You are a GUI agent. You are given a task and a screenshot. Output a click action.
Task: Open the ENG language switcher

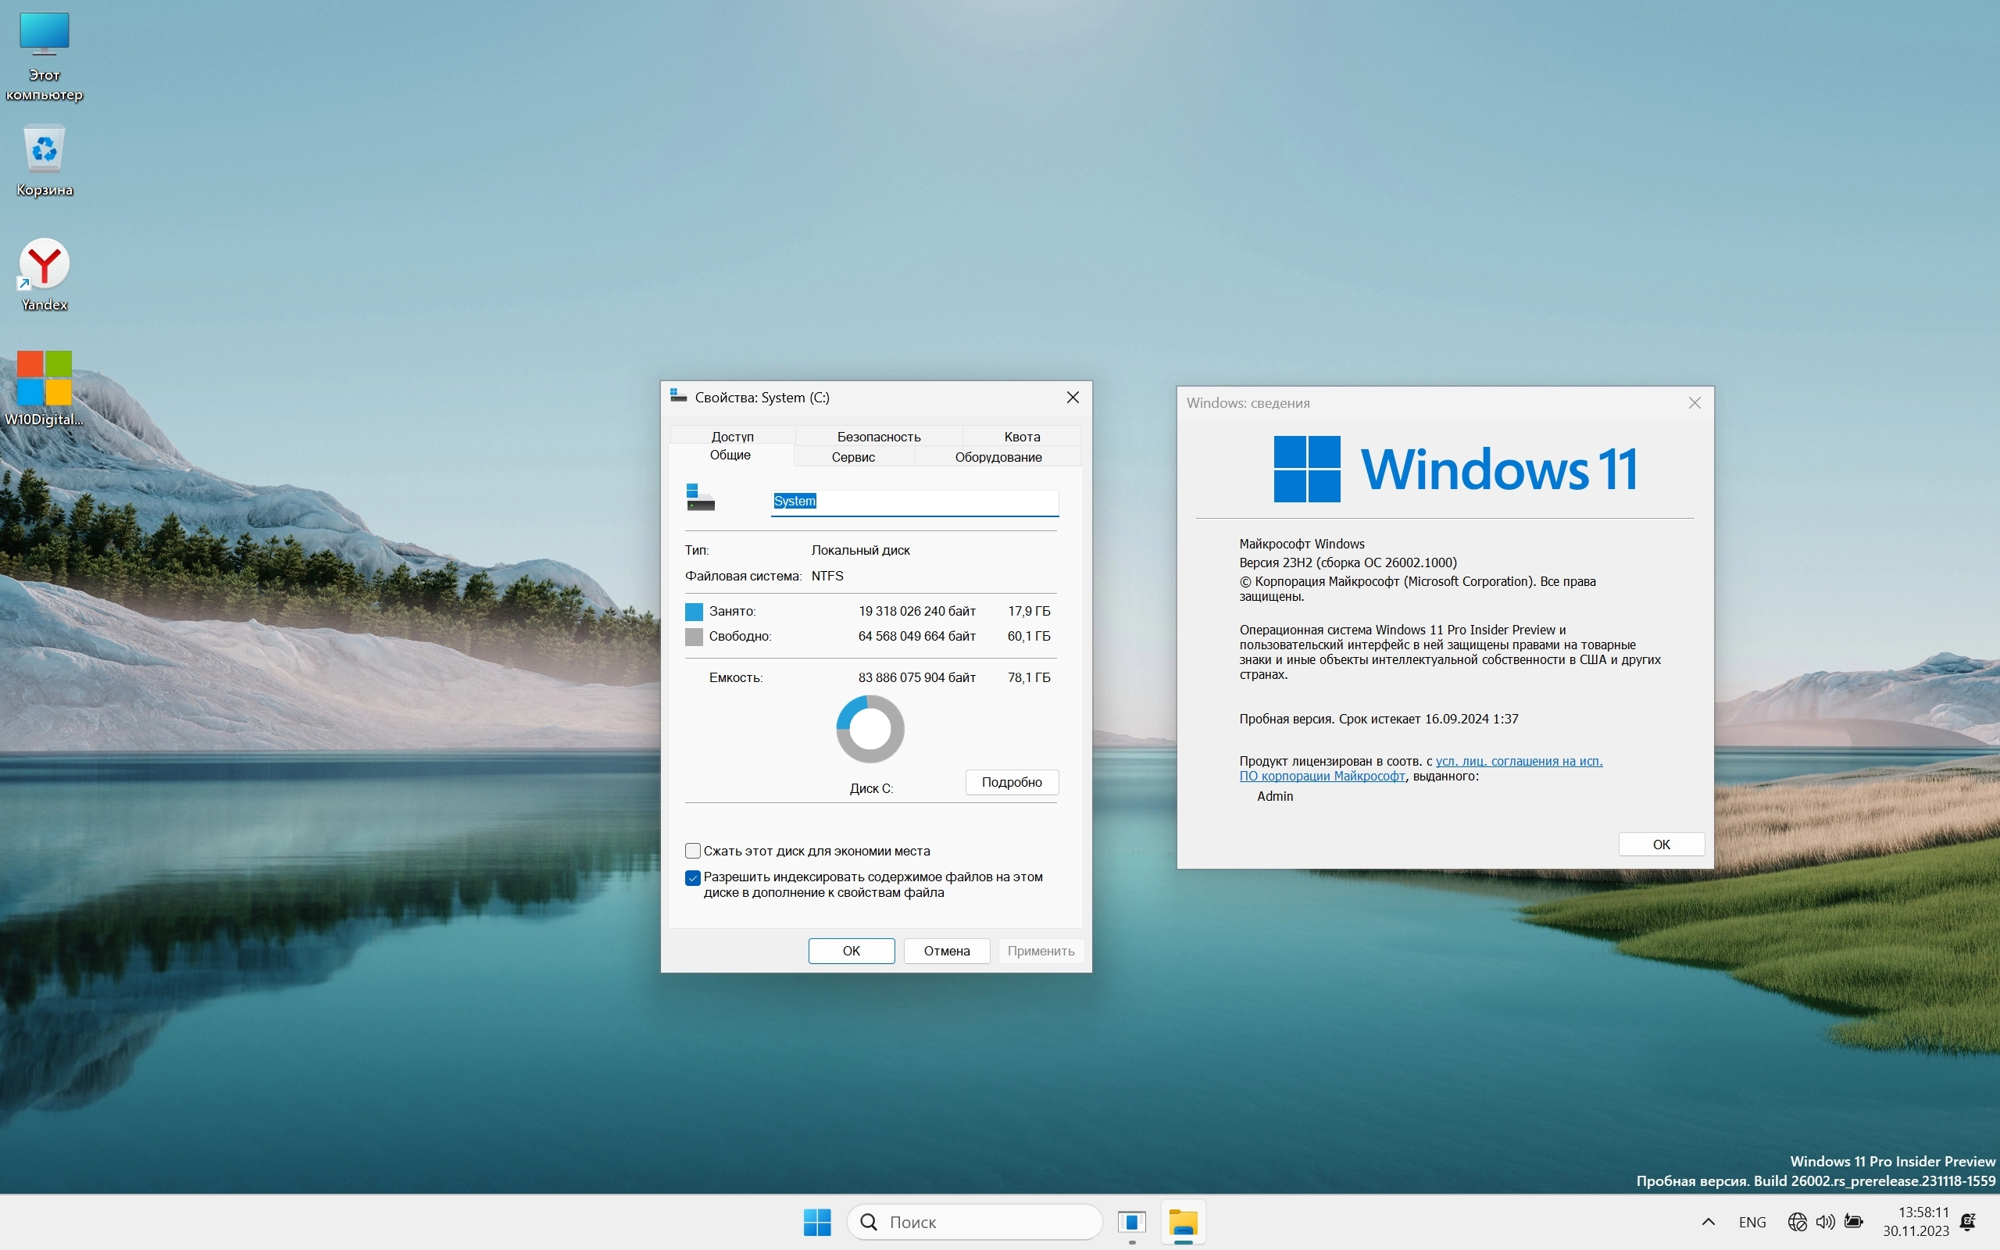tap(1752, 1221)
